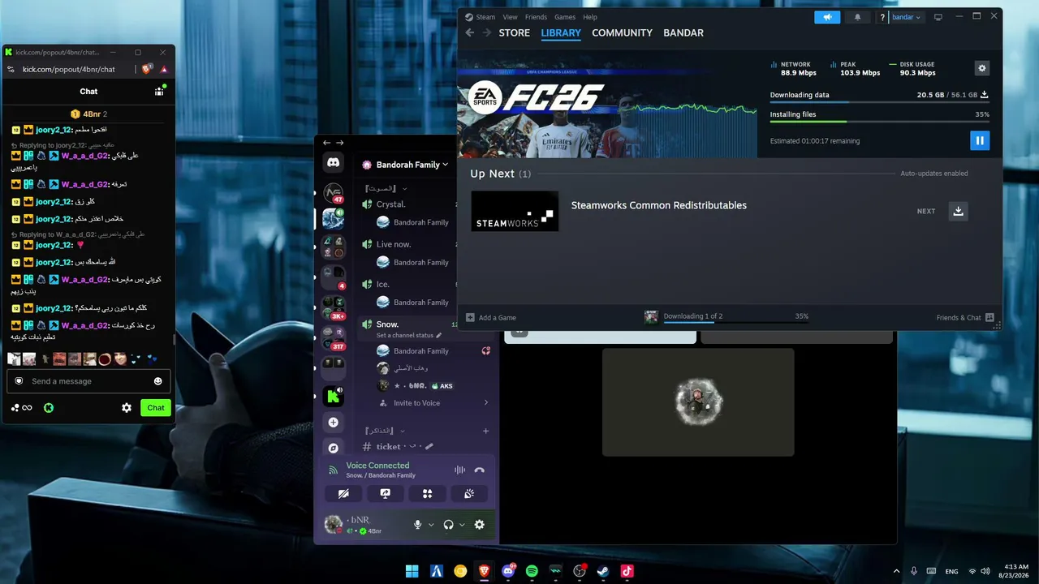1039x584 pixels.
Task: Open Spotify from the taskbar
Action: (532, 571)
